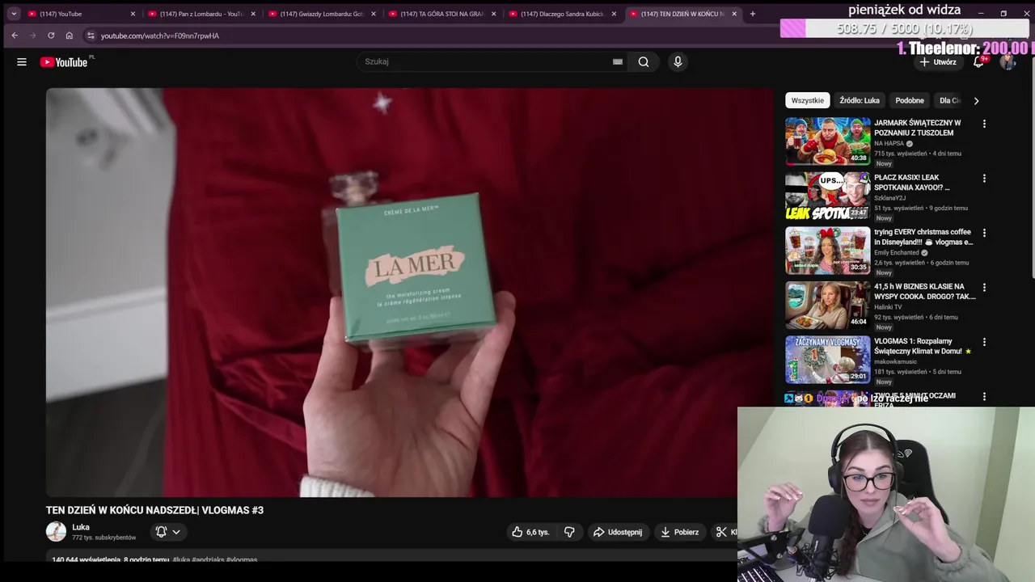
Task: Open the options menu for the JARMARK ŚWIĄTECZNY video
Action: pos(984,124)
